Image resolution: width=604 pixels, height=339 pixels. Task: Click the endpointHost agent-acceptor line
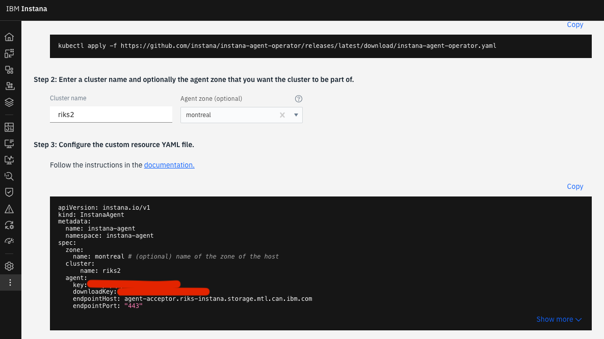pos(192,299)
